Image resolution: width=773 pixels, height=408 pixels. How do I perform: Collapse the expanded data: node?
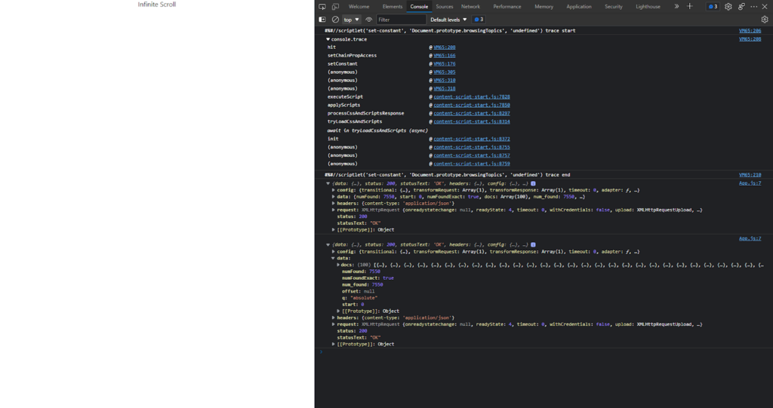pyautogui.click(x=334, y=258)
